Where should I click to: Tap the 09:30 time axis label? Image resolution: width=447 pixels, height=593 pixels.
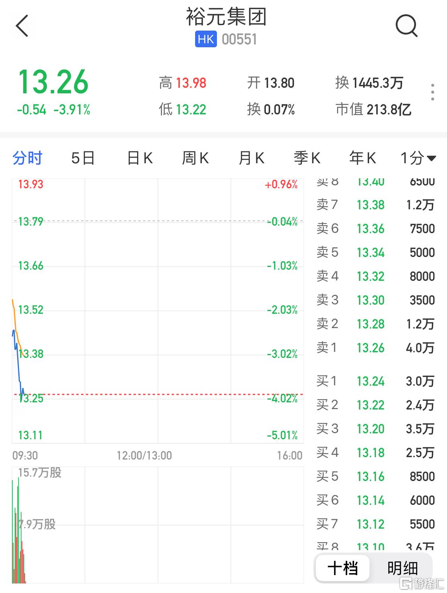click(25, 456)
